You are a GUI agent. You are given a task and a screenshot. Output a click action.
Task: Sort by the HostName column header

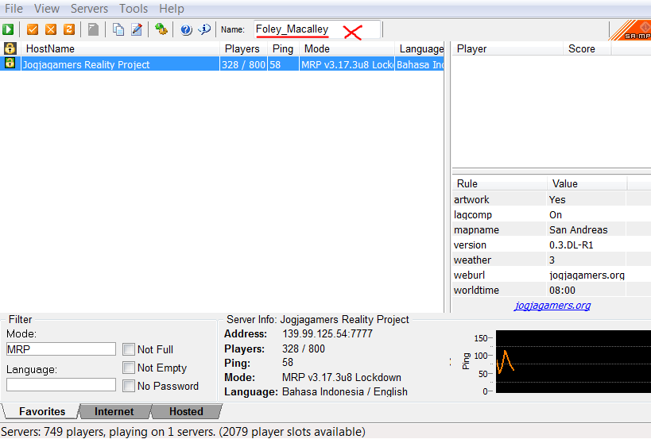120,48
